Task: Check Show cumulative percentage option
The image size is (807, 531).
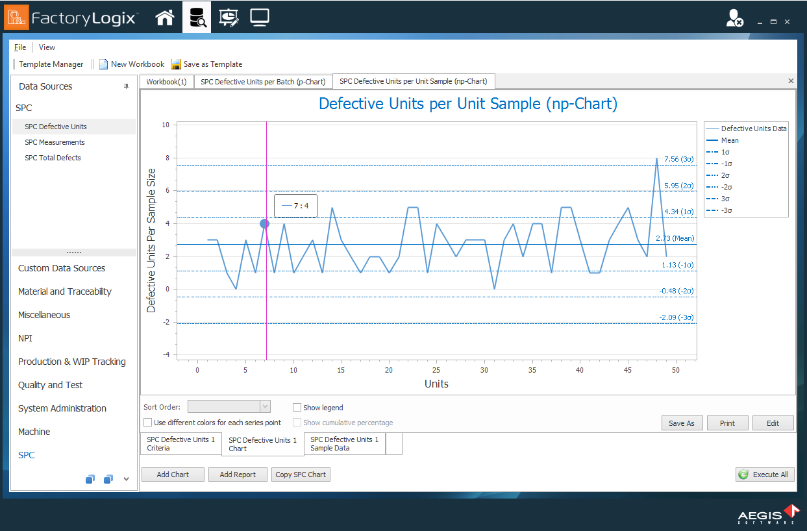Action: coord(297,423)
